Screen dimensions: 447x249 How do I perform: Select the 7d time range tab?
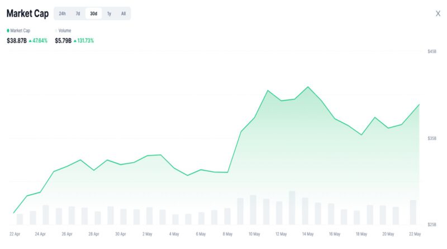[x=78, y=13]
